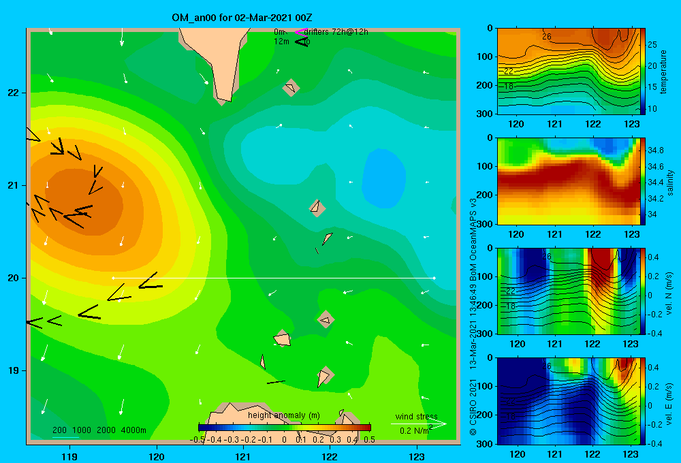
Task: Click the left diamond end of white transect line
Action: click(113, 278)
